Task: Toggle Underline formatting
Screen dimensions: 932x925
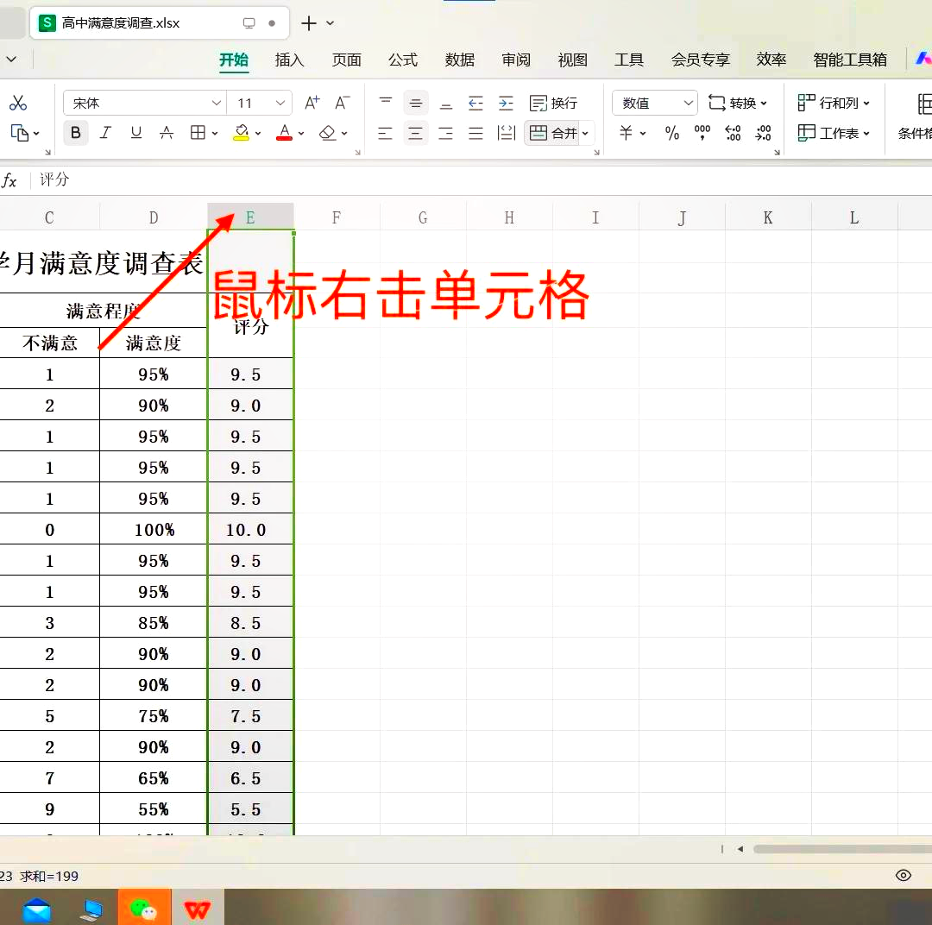Action: point(135,133)
